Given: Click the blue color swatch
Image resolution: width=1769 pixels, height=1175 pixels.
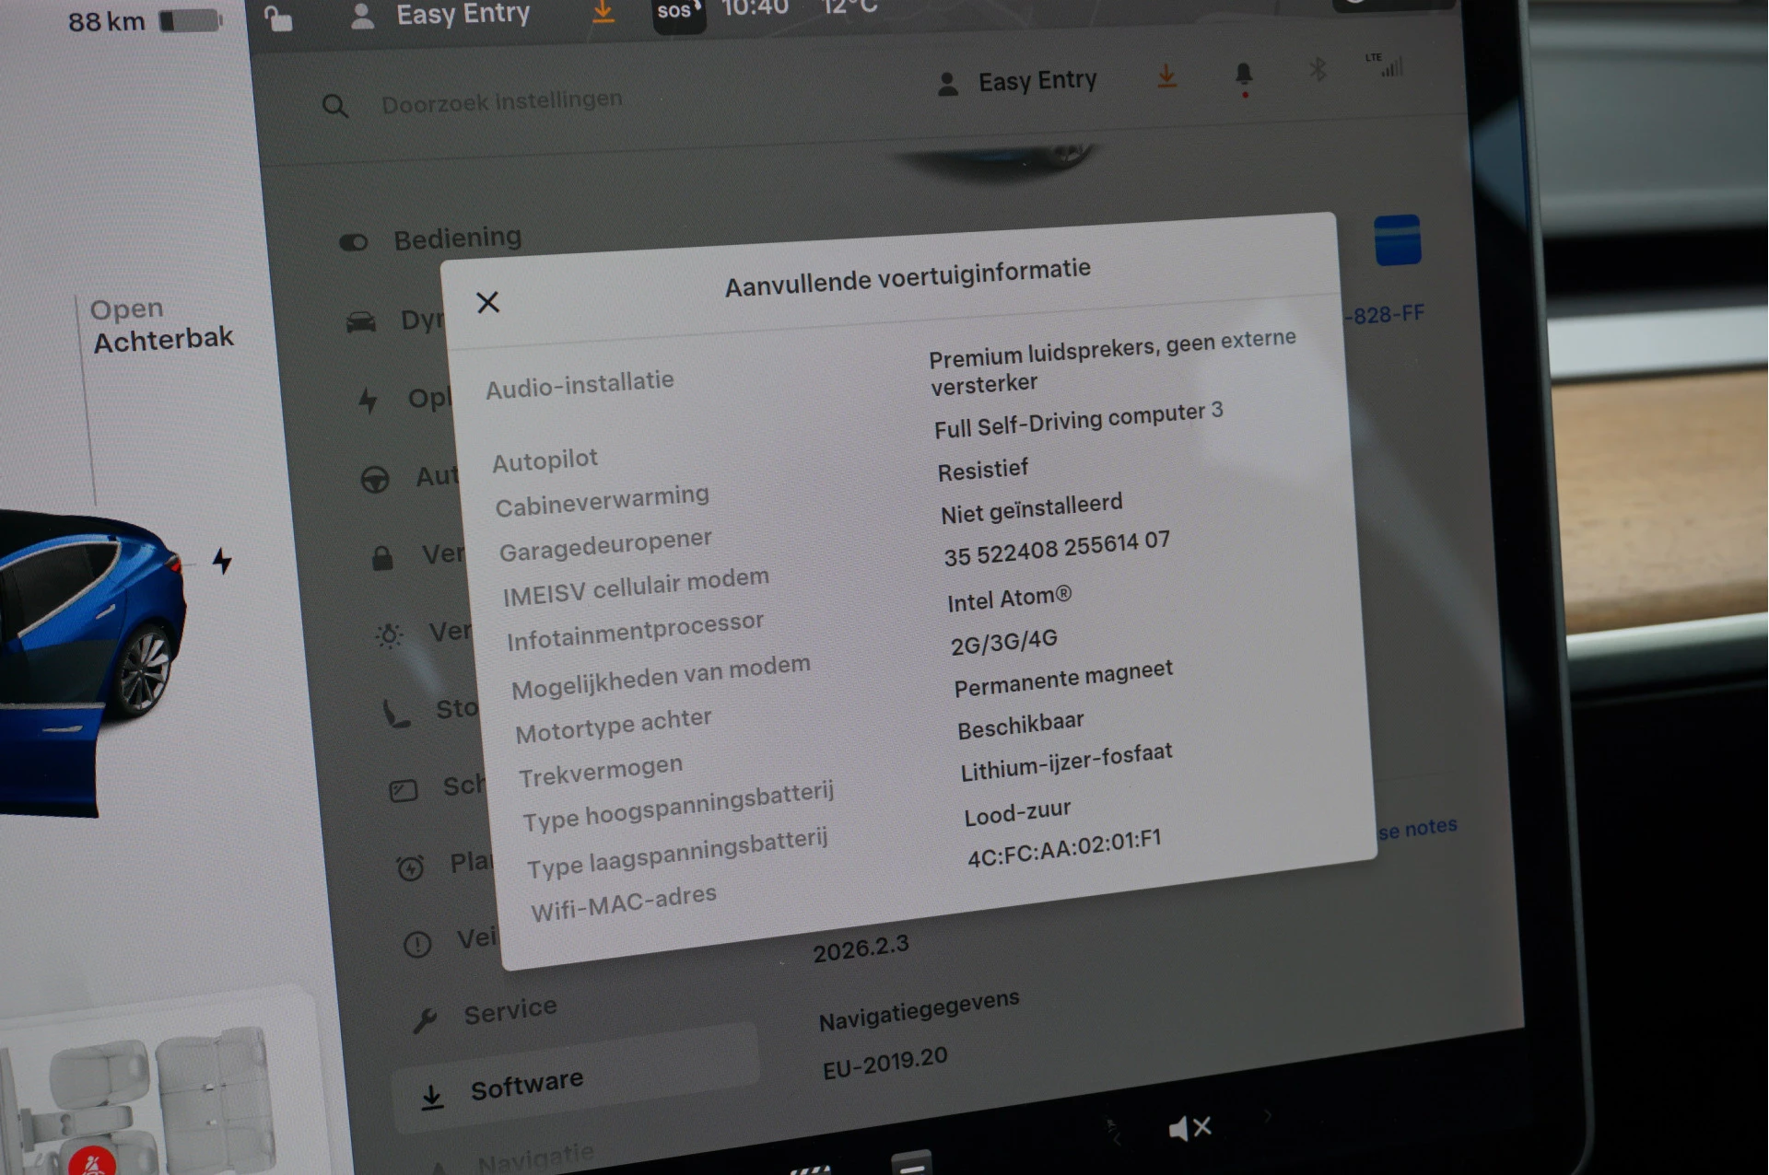Looking at the screenshot, I should pyautogui.click(x=1397, y=240).
